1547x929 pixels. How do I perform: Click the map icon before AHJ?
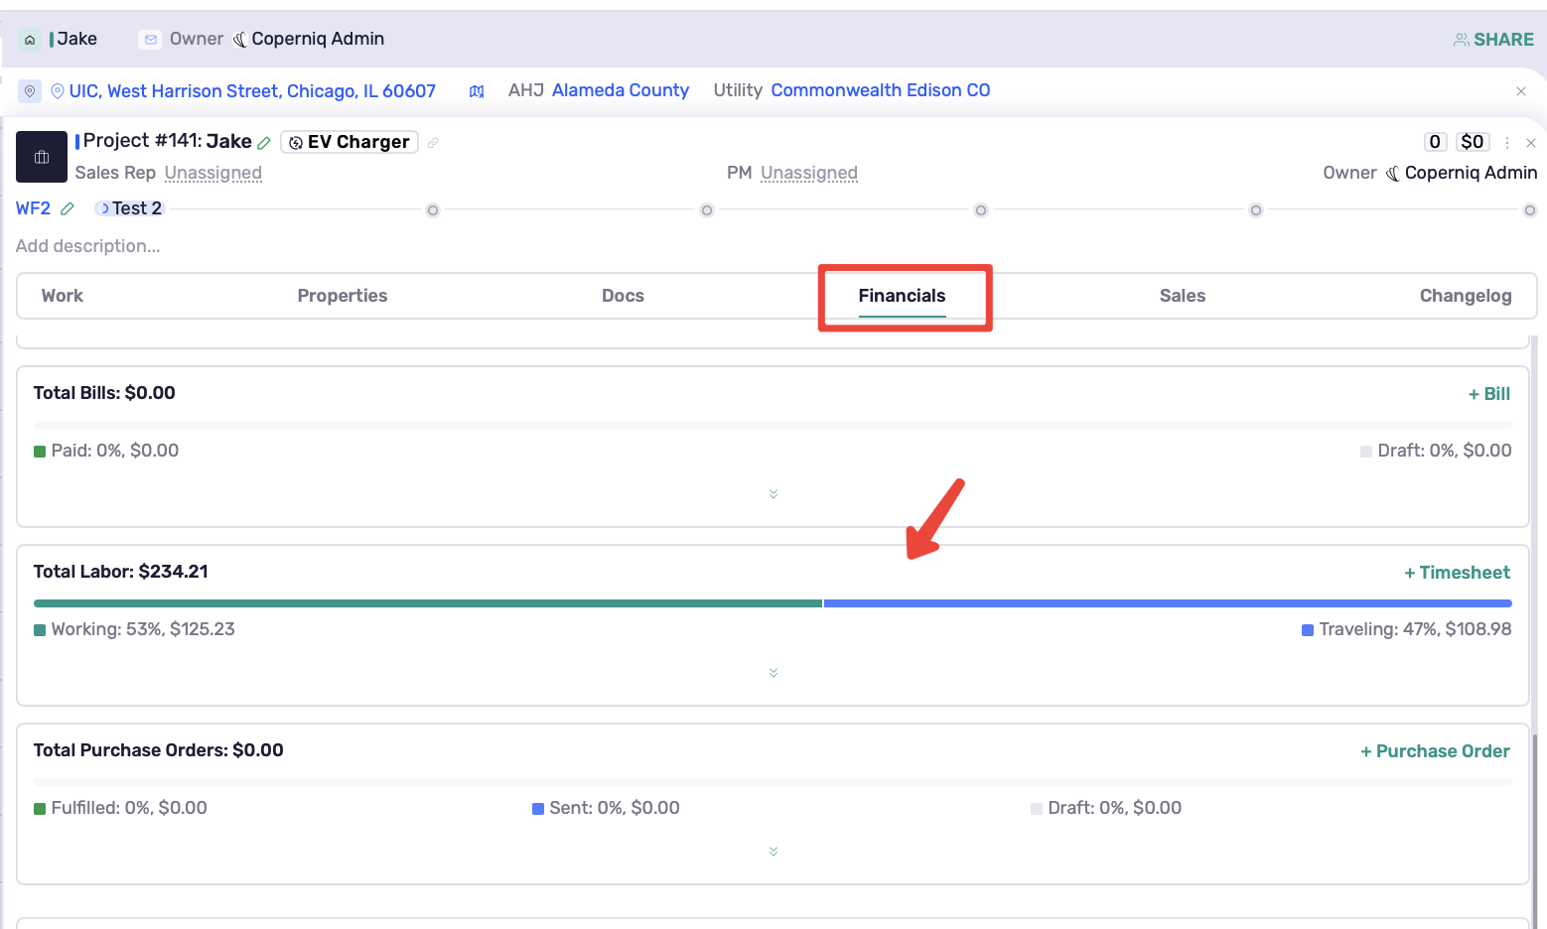[477, 91]
